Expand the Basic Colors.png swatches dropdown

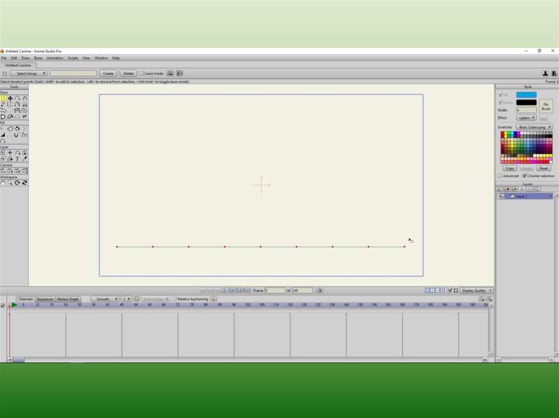tap(534, 127)
